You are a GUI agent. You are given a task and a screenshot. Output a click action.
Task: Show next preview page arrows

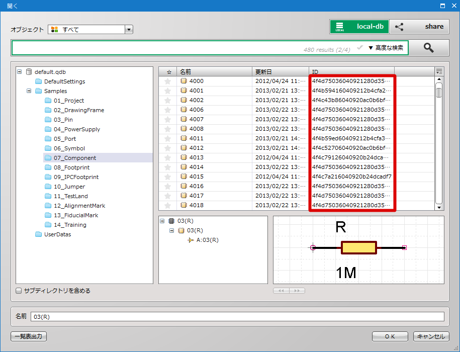coord(297,291)
